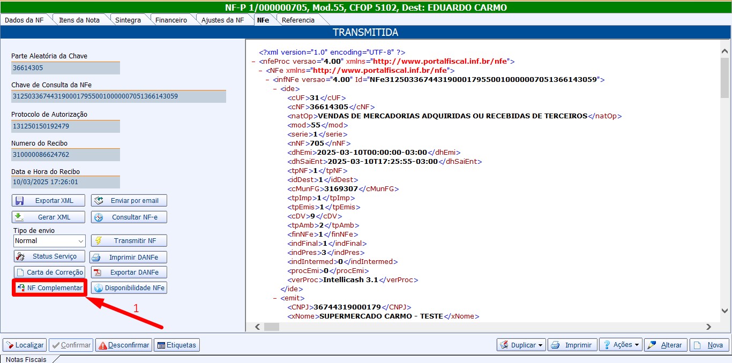Open the Tipo de envio dropdown

[80, 241]
